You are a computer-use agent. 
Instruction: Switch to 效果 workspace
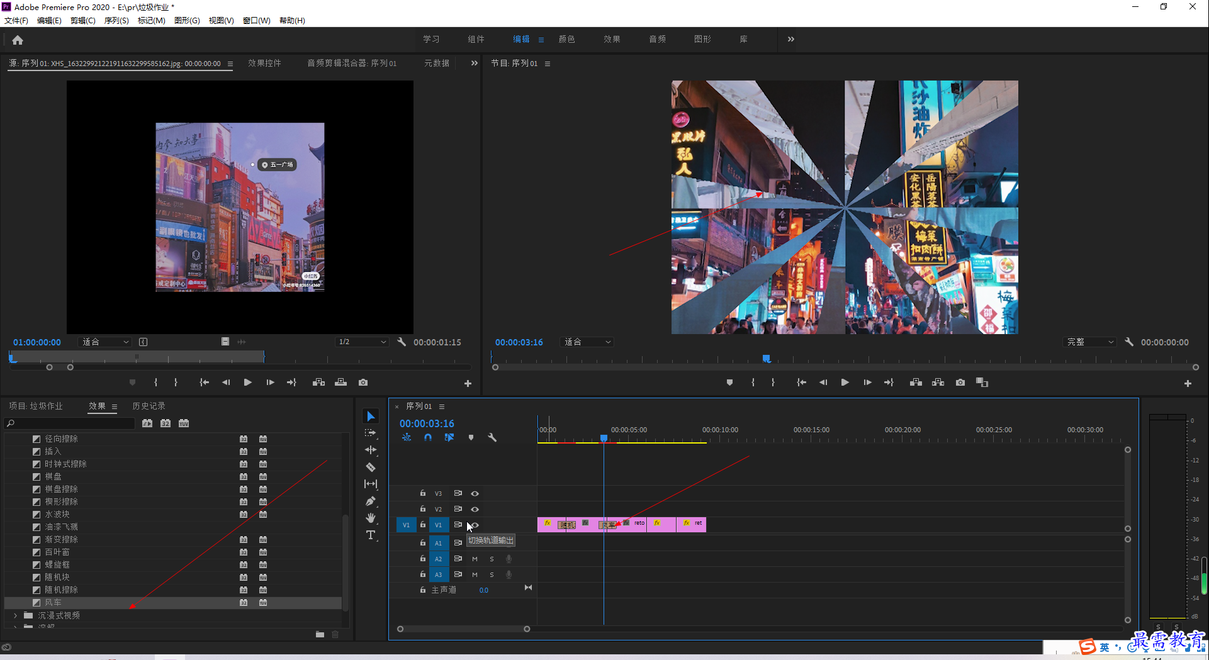point(612,39)
